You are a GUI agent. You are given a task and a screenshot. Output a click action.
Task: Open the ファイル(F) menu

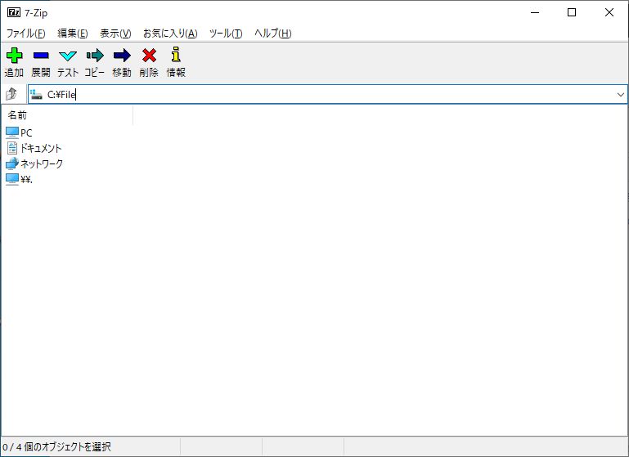[x=26, y=34]
